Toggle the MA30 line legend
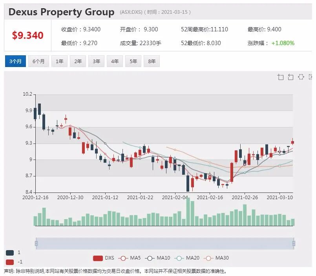This screenshot has height=276, width=316. 216,258
